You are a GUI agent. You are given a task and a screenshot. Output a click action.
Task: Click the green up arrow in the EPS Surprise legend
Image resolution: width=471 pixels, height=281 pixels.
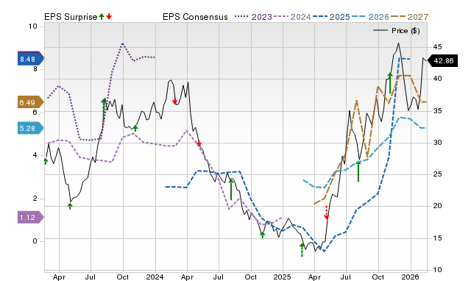[x=102, y=16]
